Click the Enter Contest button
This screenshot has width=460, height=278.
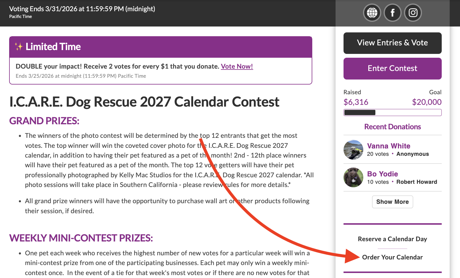click(392, 69)
